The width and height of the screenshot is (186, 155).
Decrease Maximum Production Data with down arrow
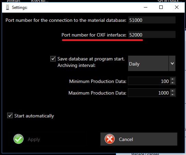coord(173,95)
